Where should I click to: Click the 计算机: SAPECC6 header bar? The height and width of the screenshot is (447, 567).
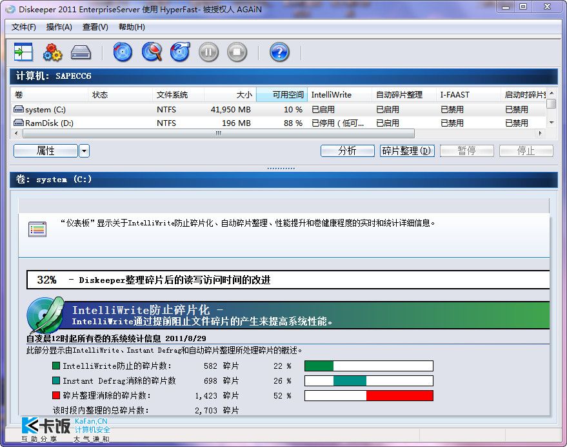284,76
